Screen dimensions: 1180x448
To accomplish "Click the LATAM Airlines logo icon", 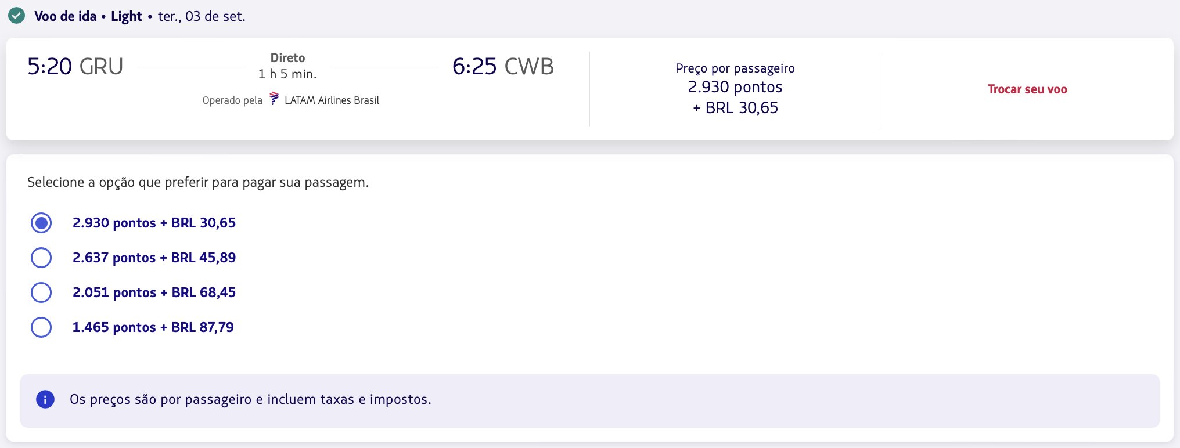I will point(274,99).
